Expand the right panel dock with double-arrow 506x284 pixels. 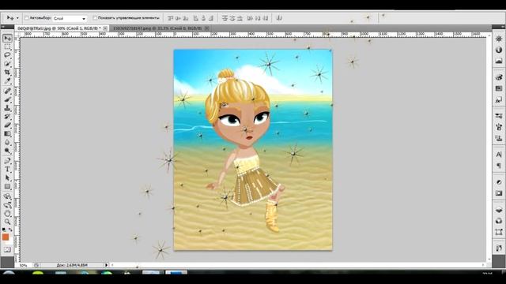[503, 26]
